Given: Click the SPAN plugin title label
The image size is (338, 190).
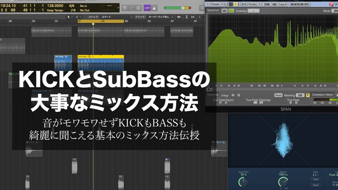Looking at the screenshot, I should coord(286,109).
